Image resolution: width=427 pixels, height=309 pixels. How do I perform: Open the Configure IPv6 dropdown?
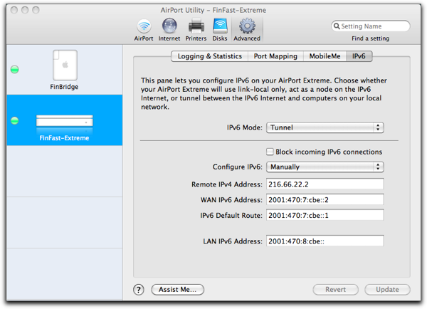(x=325, y=167)
